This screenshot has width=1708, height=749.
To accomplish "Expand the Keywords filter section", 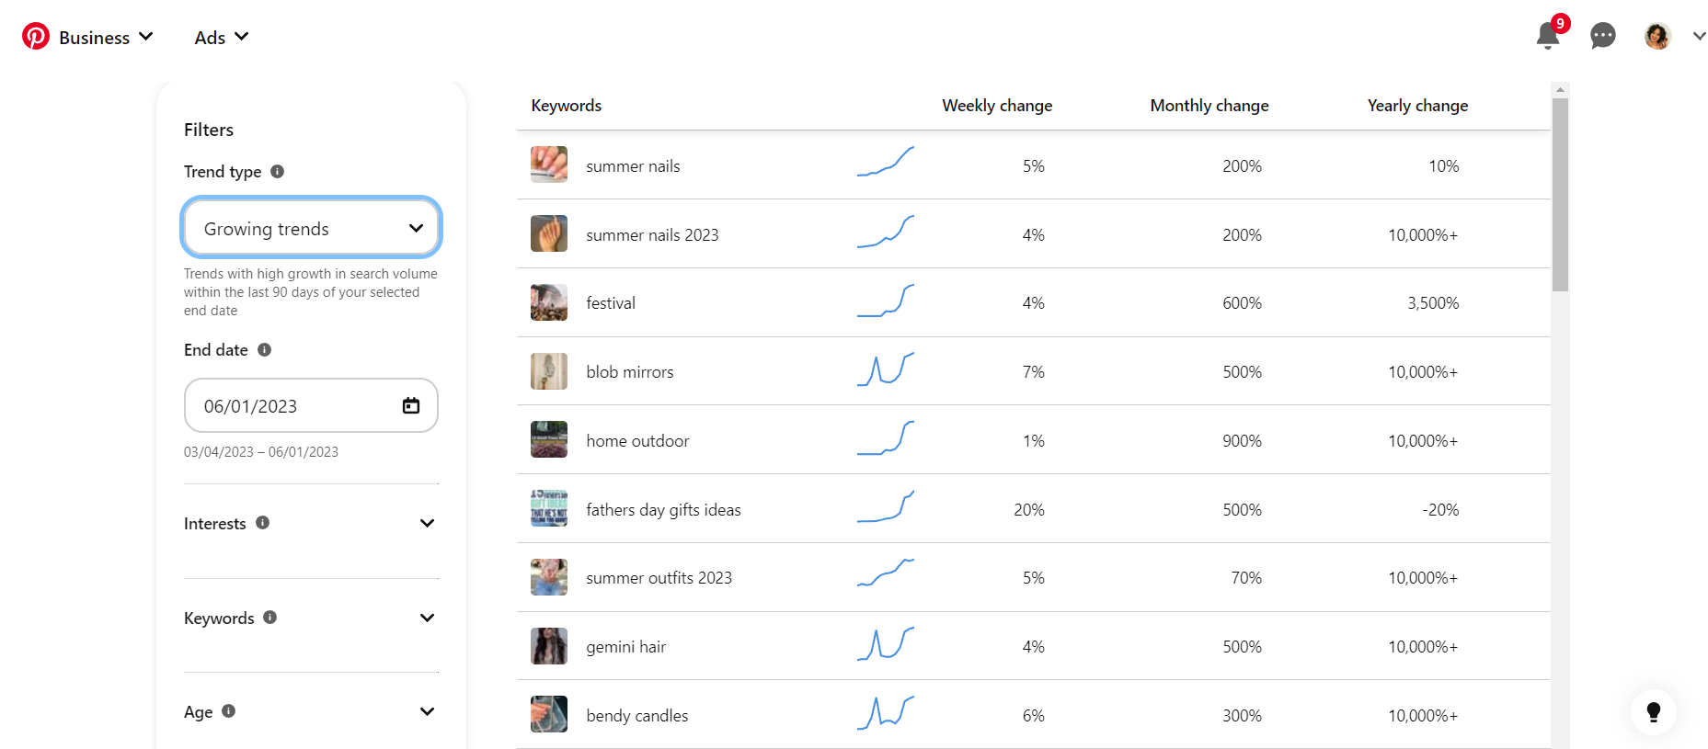I will point(427,618).
